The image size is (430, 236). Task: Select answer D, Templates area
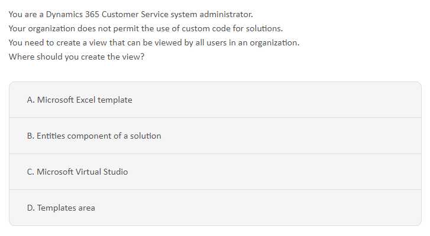(x=215, y=208)
